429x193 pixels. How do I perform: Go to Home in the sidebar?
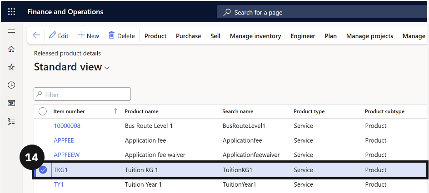point(11,49)
